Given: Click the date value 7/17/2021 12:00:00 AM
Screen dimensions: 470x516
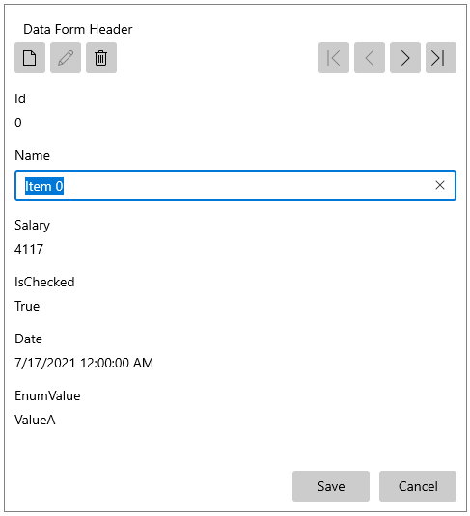Looking at the screenshot, I should click(84, 363).
